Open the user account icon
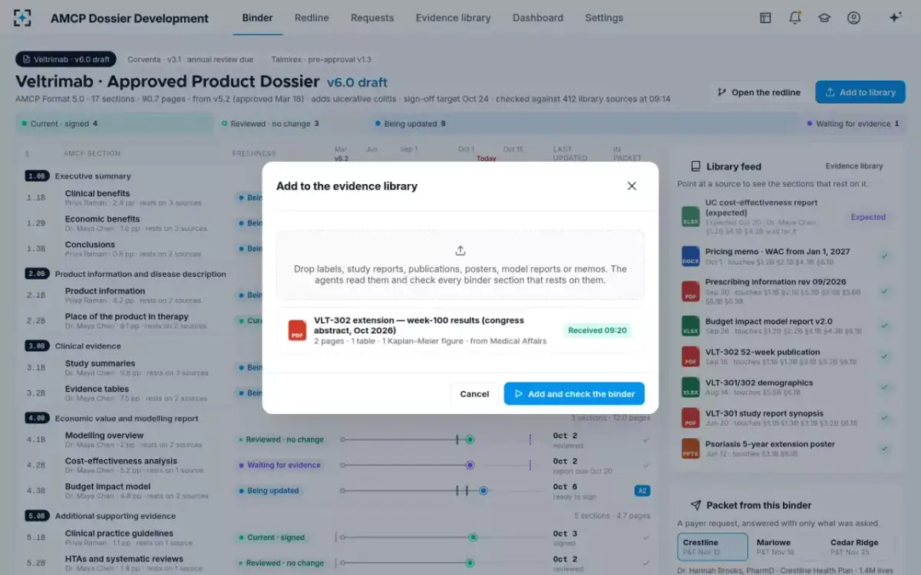The width and height of the screenshot is (921, 575). click(x=853, y=18)
